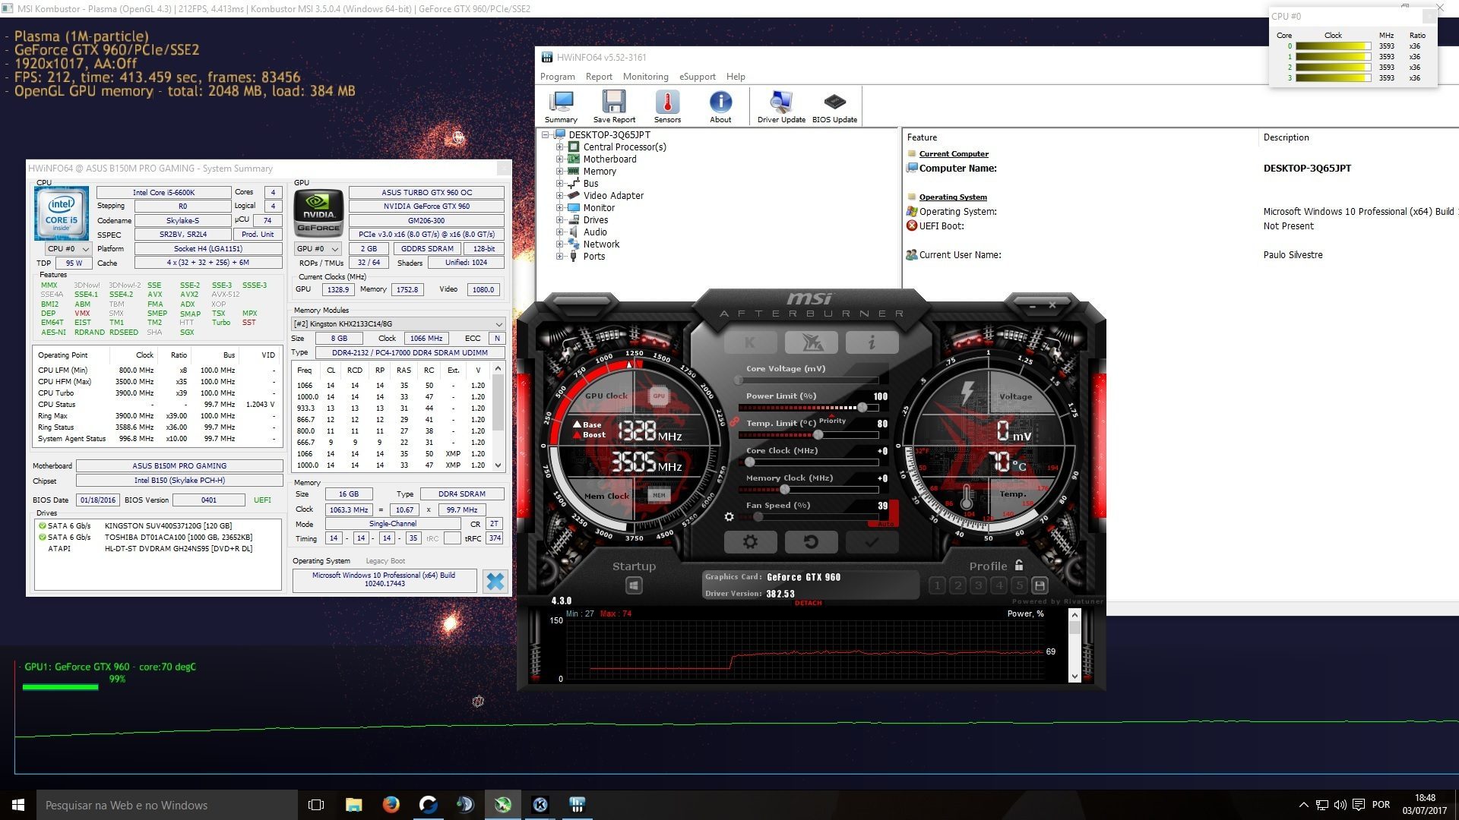Open the memory module Kingston dropdown

398,323
